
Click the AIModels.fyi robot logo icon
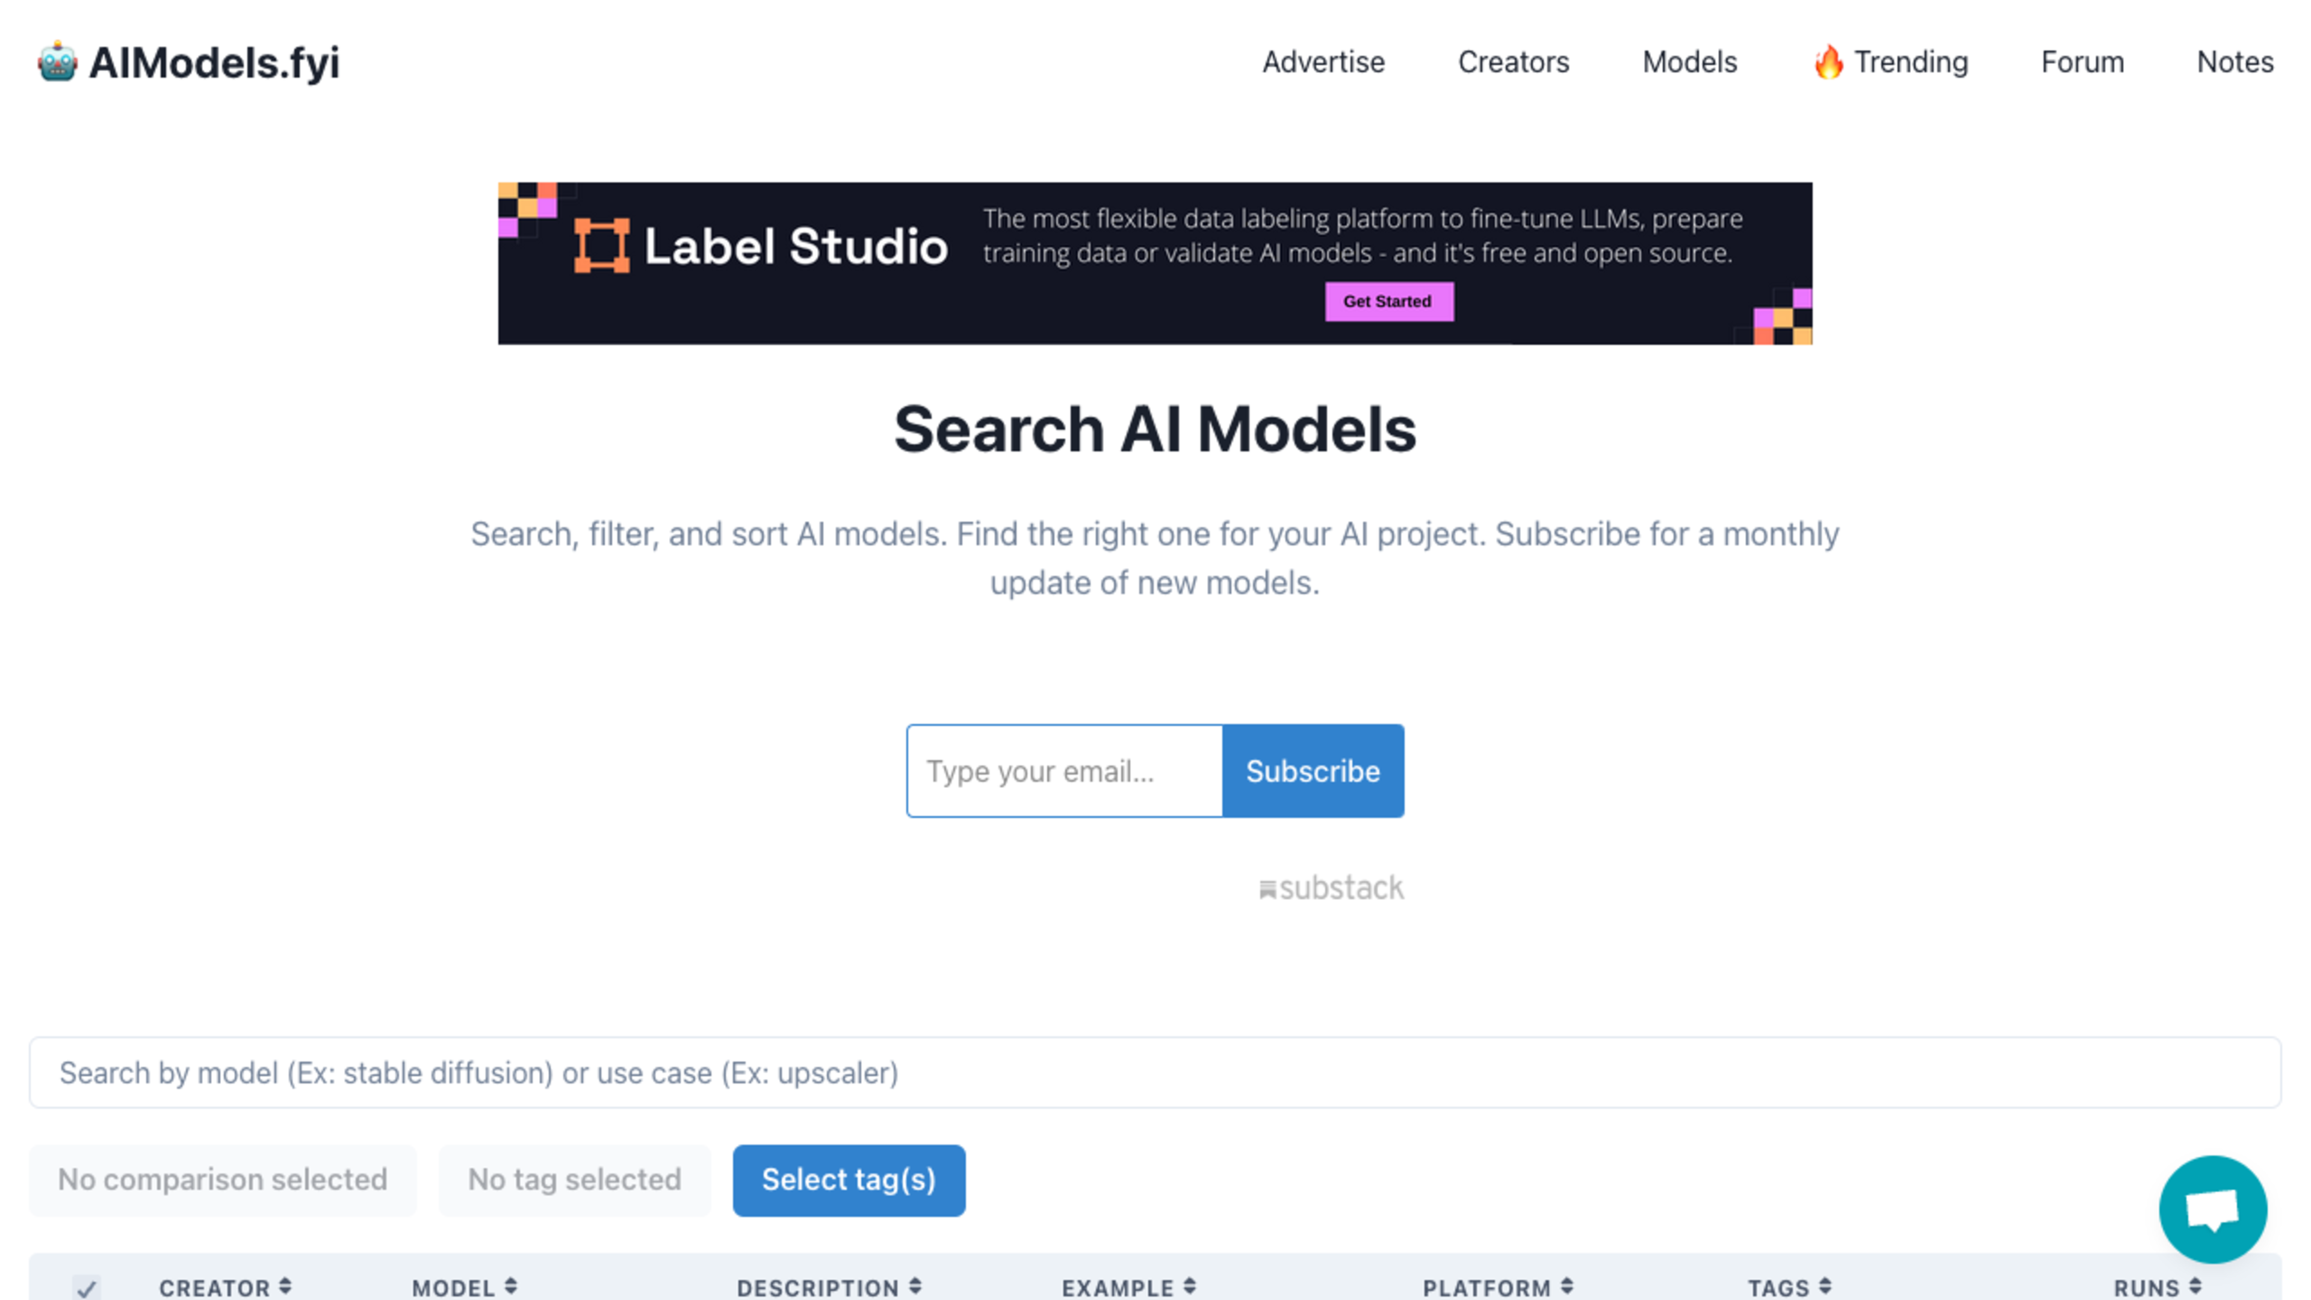pyautogui.click(x=57, y=62)
